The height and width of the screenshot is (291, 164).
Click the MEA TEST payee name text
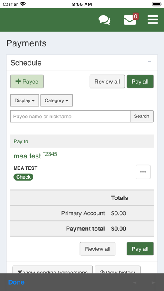(26, 168)
